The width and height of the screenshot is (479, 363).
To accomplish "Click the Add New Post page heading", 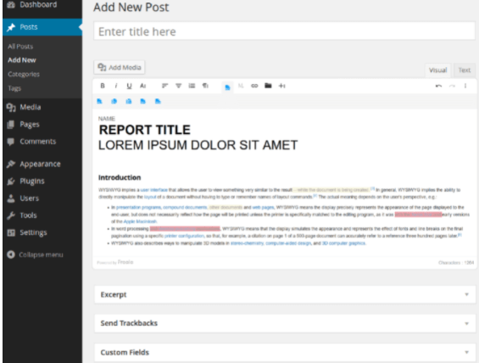I will (131, 7).
